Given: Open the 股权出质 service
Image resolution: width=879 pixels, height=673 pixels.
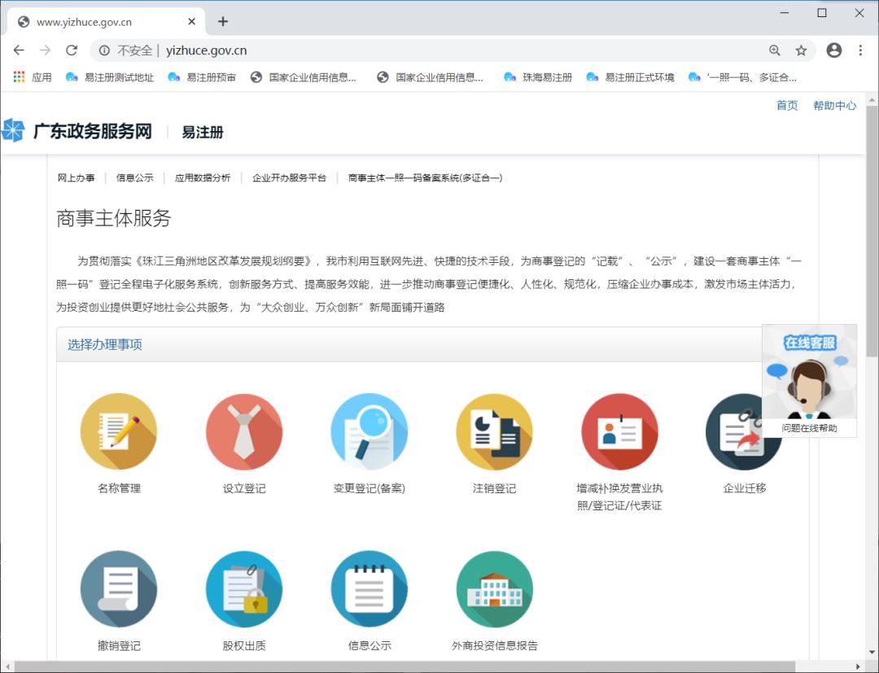Looking at the screenshot, I should click(244, 588).
